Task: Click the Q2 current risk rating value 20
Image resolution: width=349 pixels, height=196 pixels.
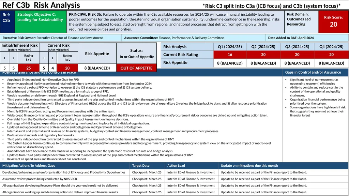Action: 263,55
